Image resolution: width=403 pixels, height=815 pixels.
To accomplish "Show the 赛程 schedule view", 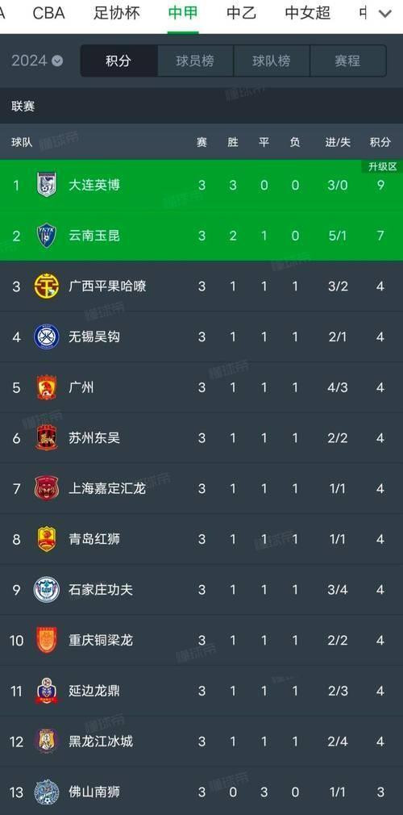I will tap(347, 61).
